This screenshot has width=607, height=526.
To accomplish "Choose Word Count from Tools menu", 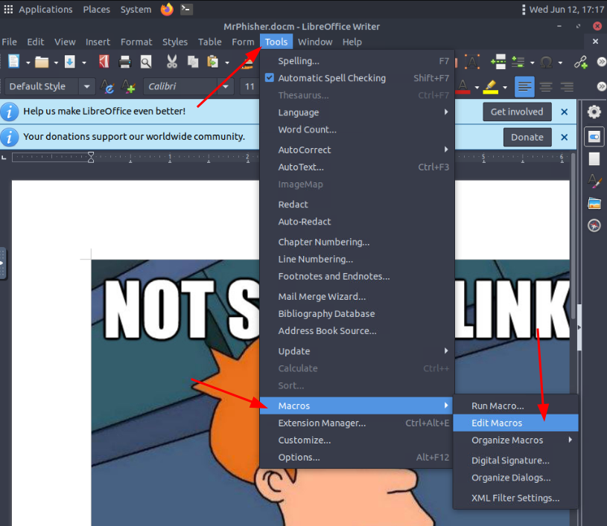I will point(307,129).
